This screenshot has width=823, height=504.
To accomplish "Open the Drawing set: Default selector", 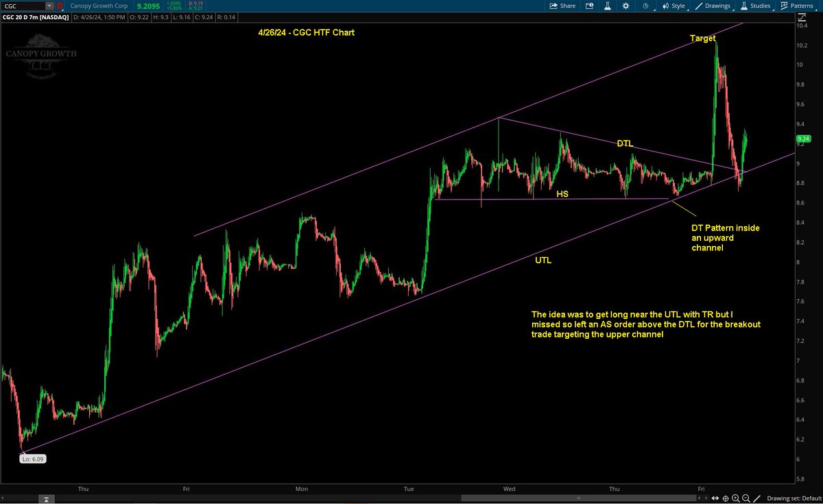I will click(x=794, y=499).
